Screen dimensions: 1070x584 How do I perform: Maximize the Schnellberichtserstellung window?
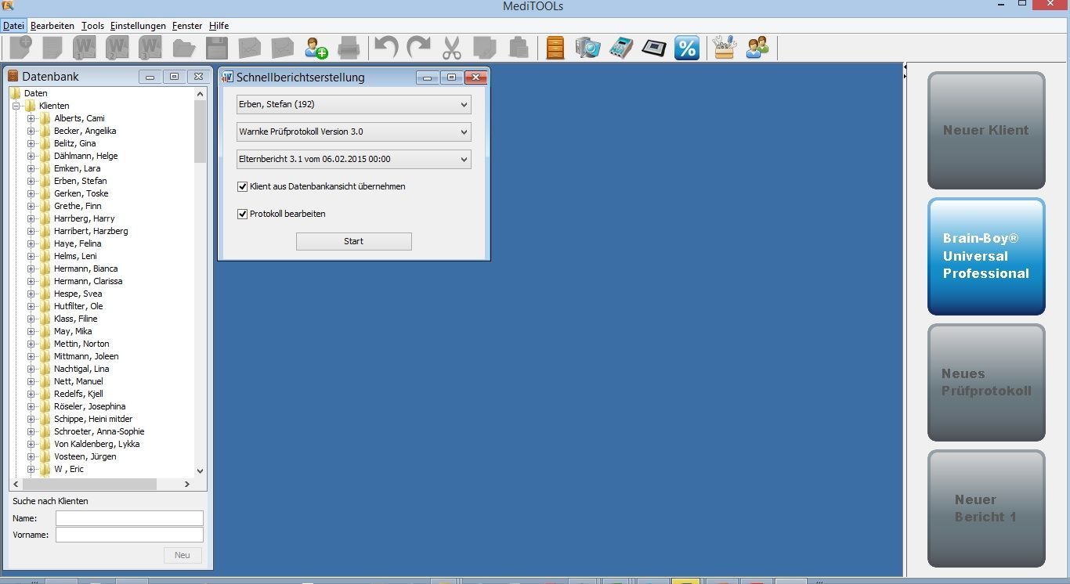(451, 78)
